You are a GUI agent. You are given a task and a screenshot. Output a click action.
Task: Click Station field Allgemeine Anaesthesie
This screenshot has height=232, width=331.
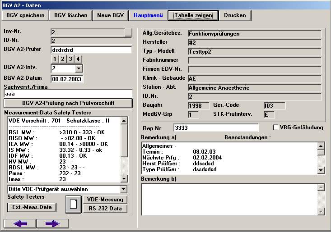(255, 88)
